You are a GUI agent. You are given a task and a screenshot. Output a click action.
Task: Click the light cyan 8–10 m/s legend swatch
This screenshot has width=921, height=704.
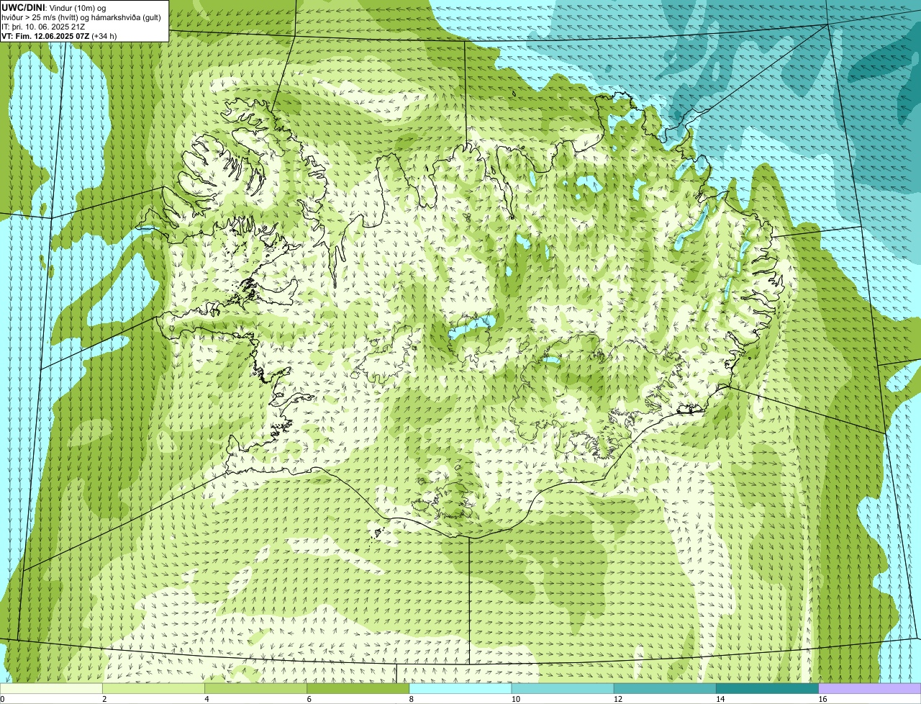pos(460,688)
